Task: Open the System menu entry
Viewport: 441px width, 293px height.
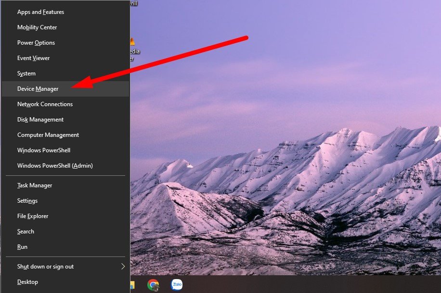Action: 26,73
